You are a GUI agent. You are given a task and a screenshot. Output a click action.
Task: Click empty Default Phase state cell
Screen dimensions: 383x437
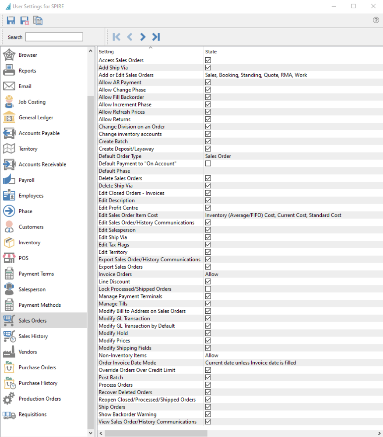(293, 171)
